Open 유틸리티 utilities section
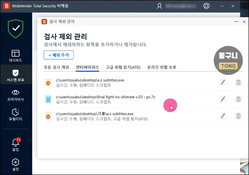 (x=16, y=115)
